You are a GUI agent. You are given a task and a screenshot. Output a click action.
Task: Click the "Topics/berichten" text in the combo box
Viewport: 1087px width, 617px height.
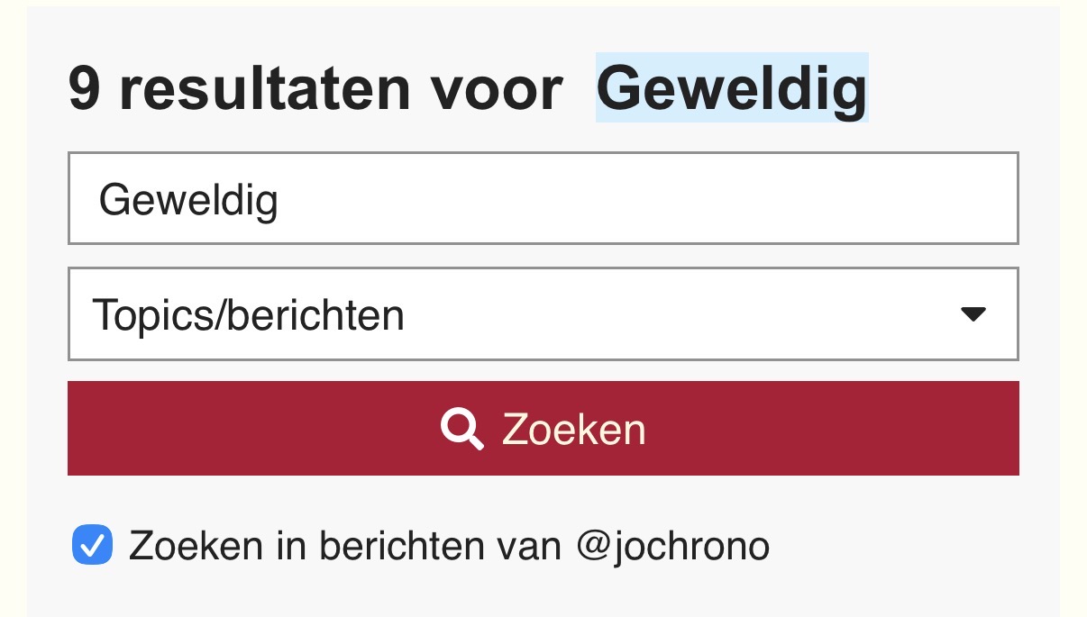pos(248,315)
